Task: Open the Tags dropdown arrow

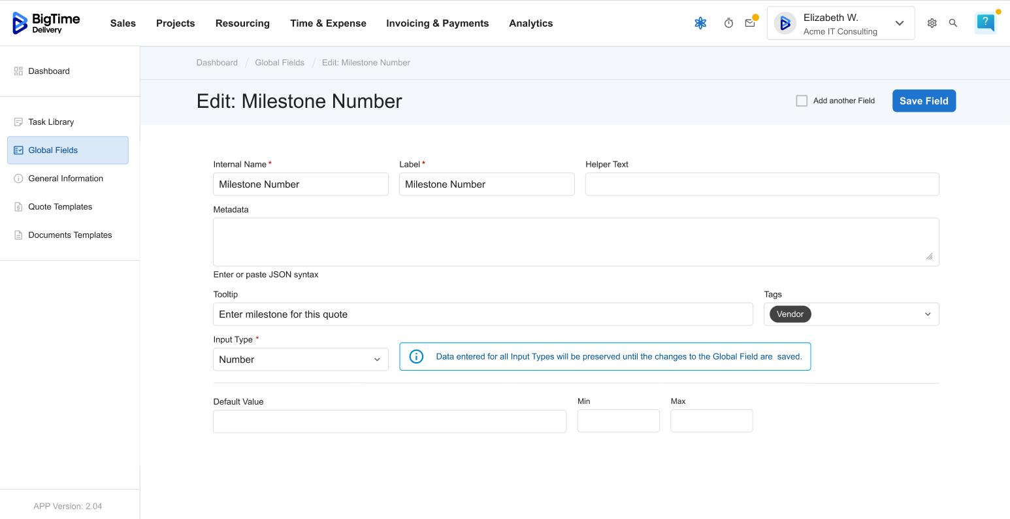Action: (x=927, y=314)
